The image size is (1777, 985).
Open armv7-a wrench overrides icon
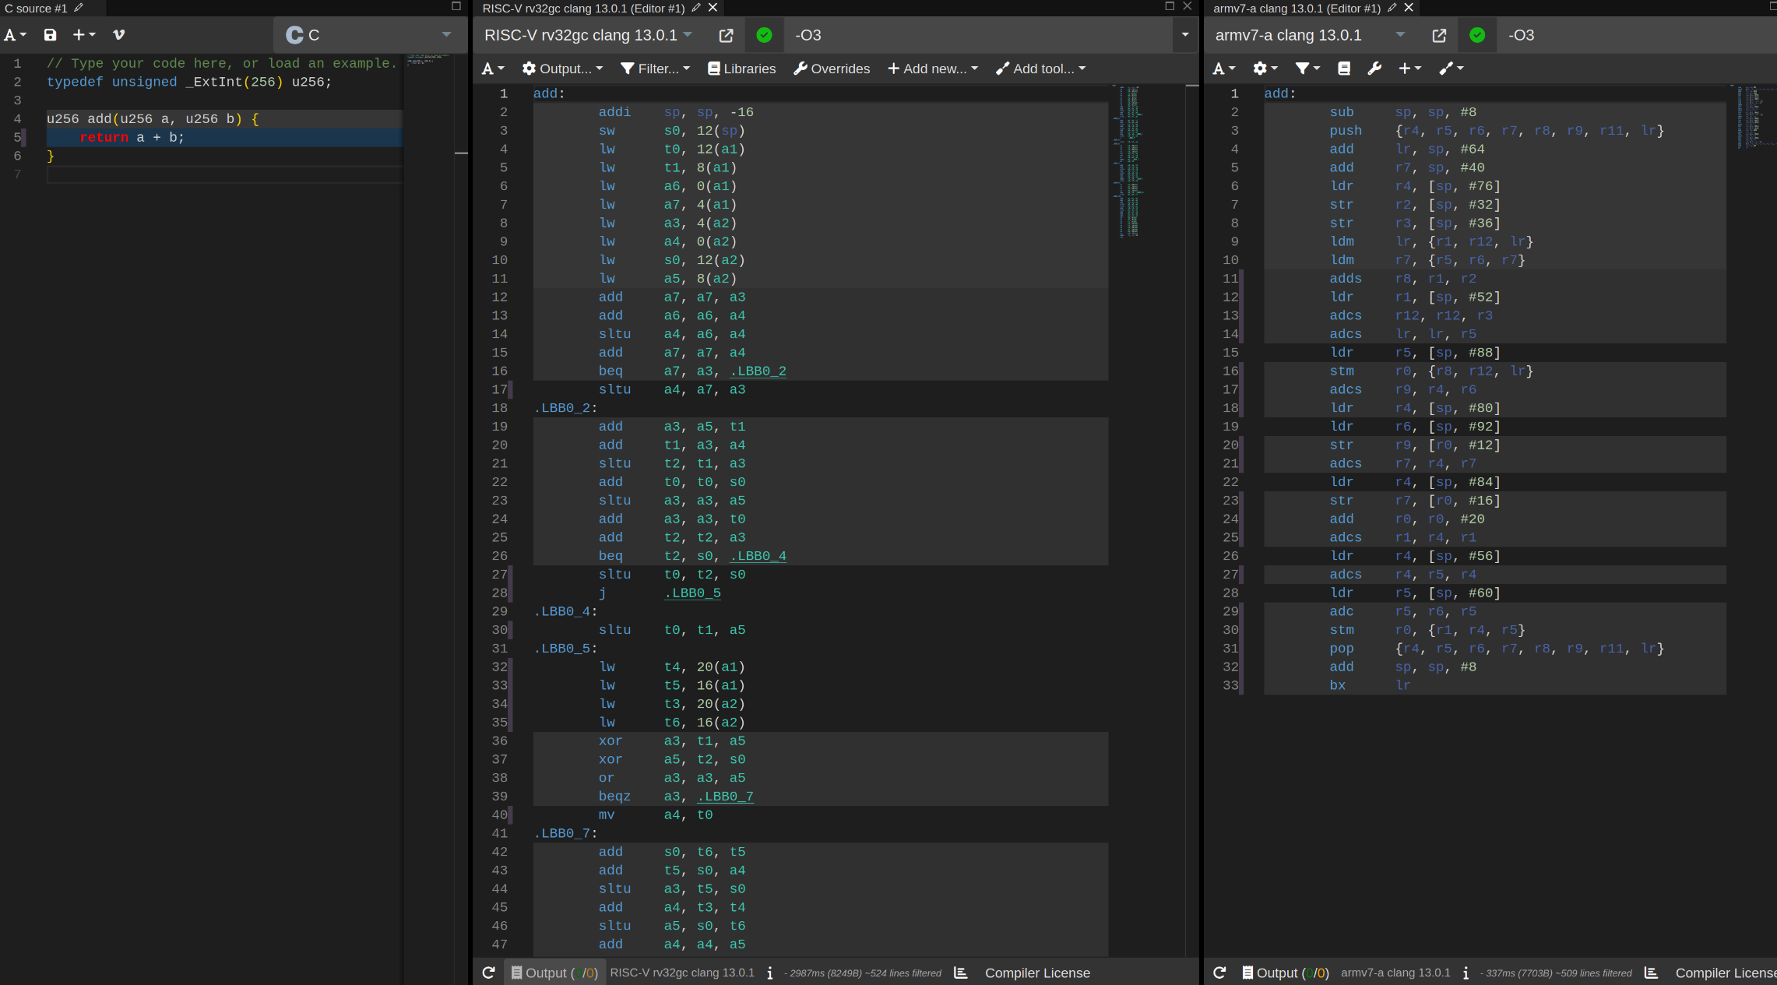click(1374, 69)
